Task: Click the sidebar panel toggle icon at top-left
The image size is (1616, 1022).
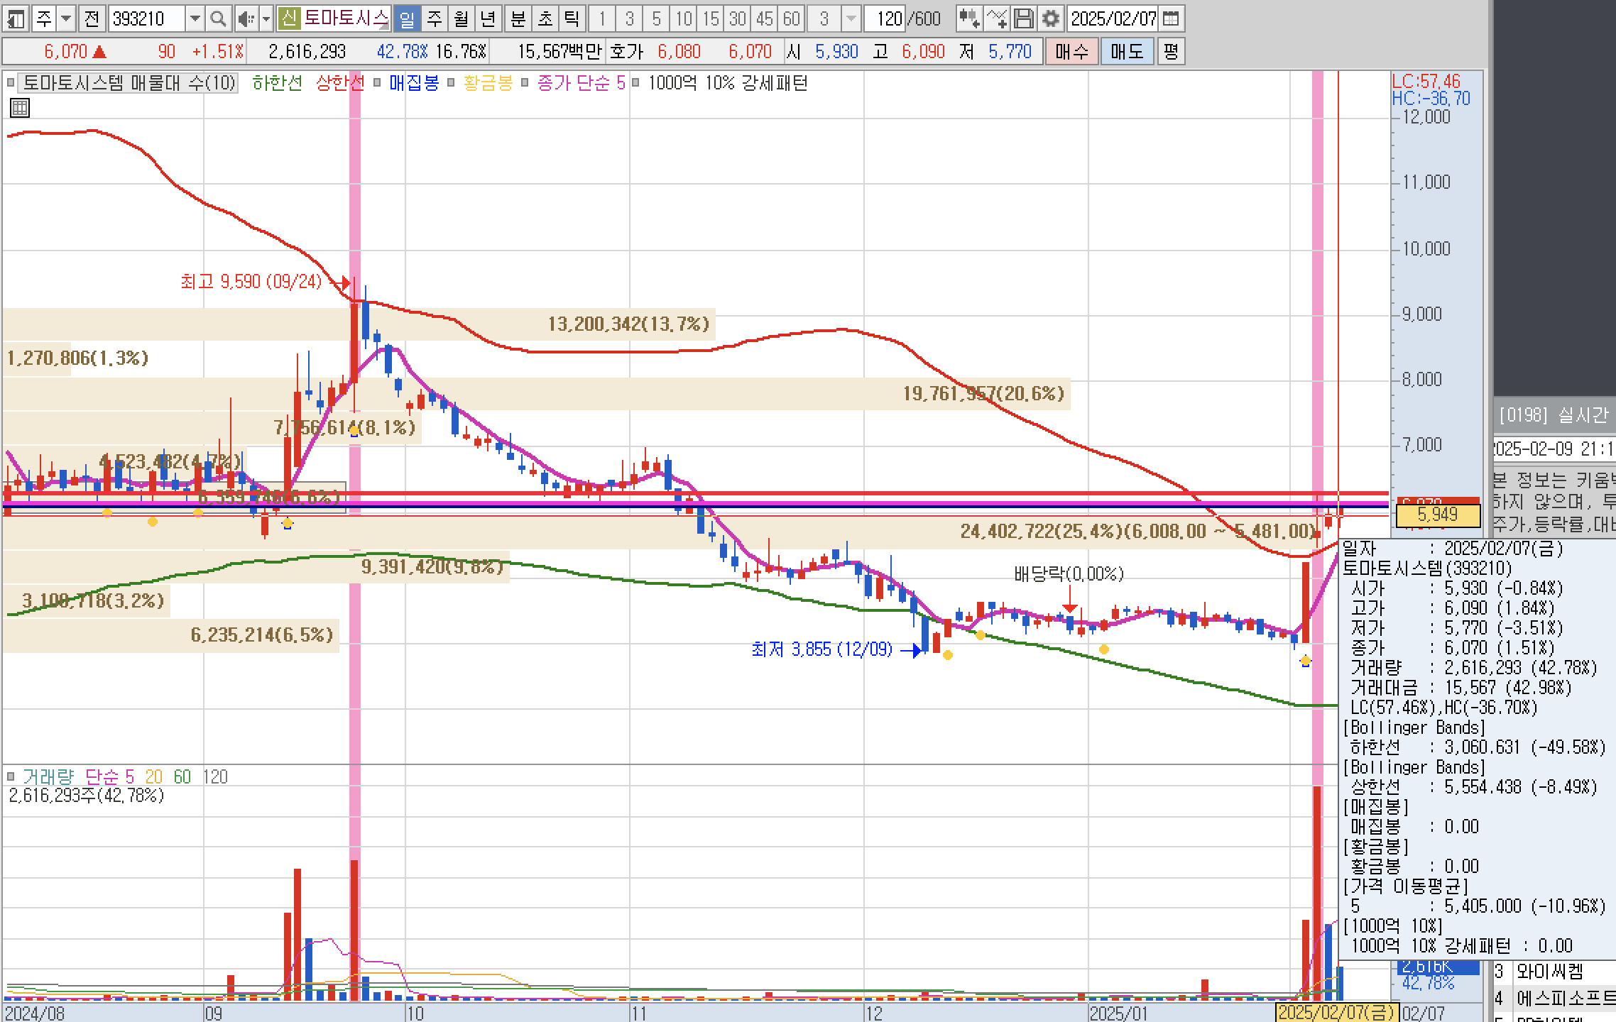Action: tap(16, 18)
